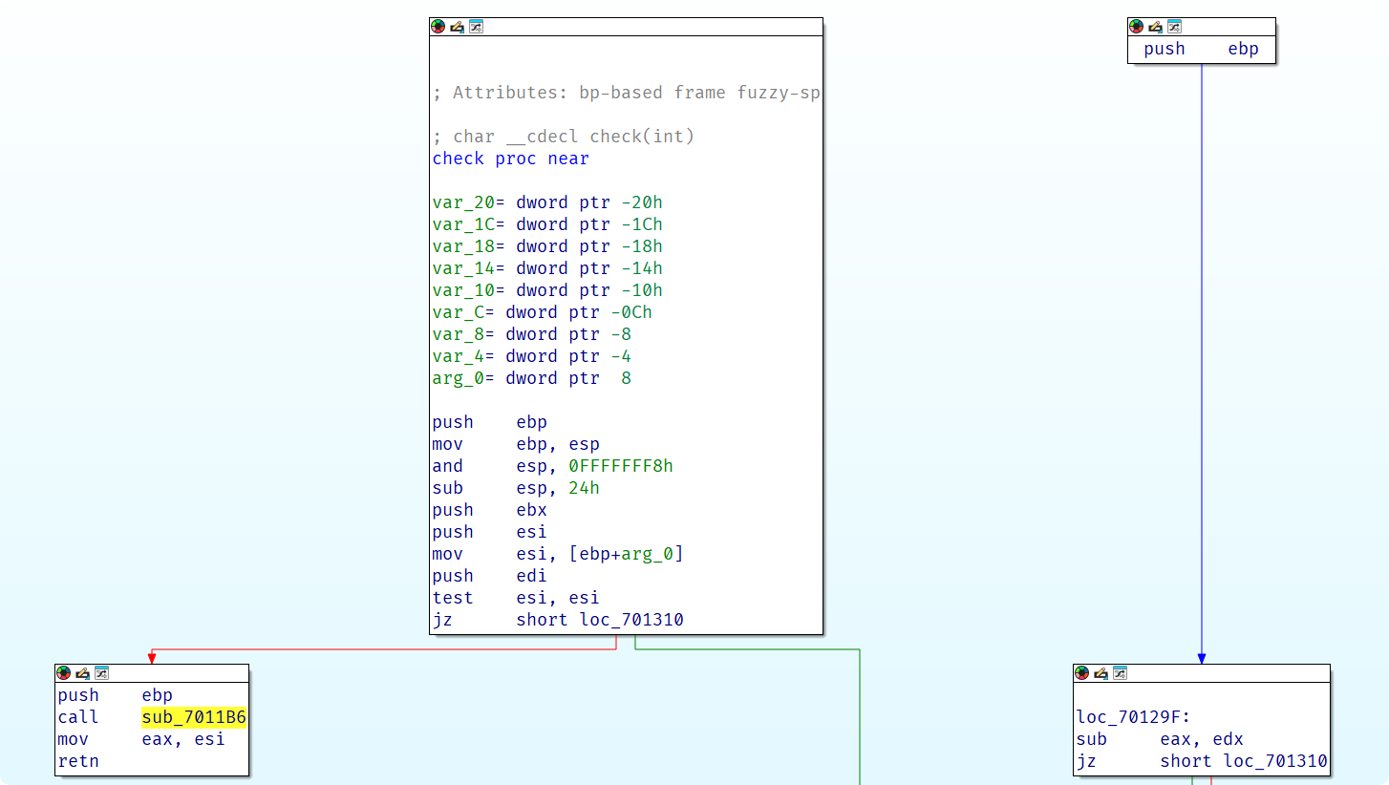
Task: Click 'push ebp' in sub_7011B6 call node
Action: 116,695
